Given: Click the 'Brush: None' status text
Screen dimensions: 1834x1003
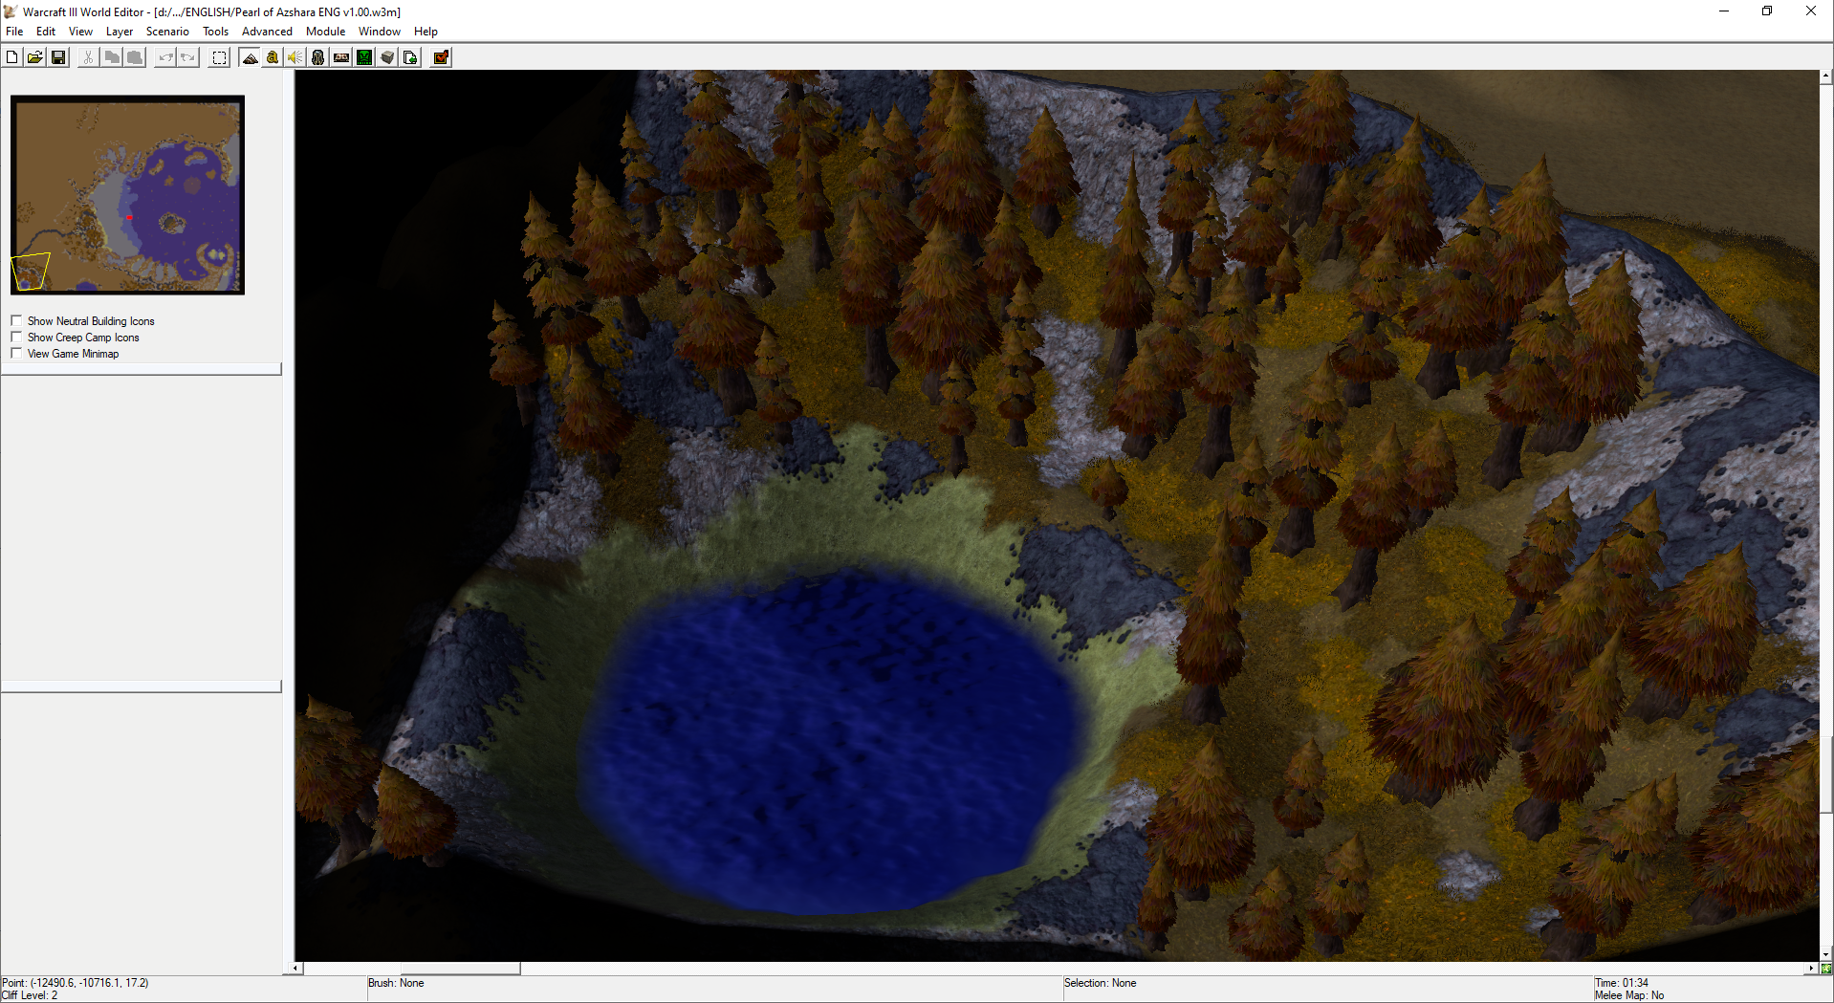Looking at the screenshot, I should (396, 983).
